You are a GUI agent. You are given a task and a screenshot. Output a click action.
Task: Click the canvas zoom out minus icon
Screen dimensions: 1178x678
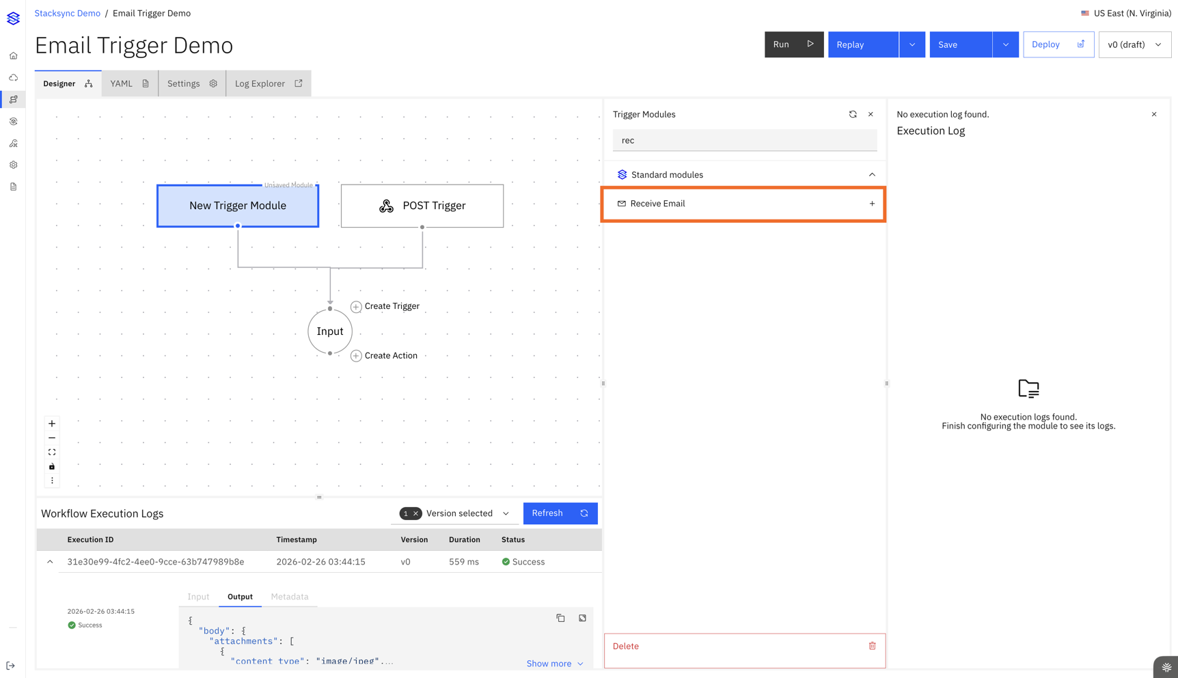(x=52, y=438)
